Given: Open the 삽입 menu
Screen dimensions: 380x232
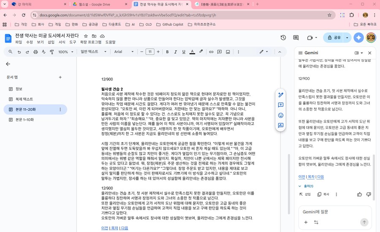Looking at the screenshot, I should 51,43.
